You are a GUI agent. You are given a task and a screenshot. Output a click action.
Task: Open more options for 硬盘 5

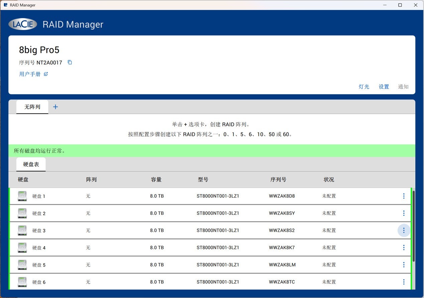[404, 265]
